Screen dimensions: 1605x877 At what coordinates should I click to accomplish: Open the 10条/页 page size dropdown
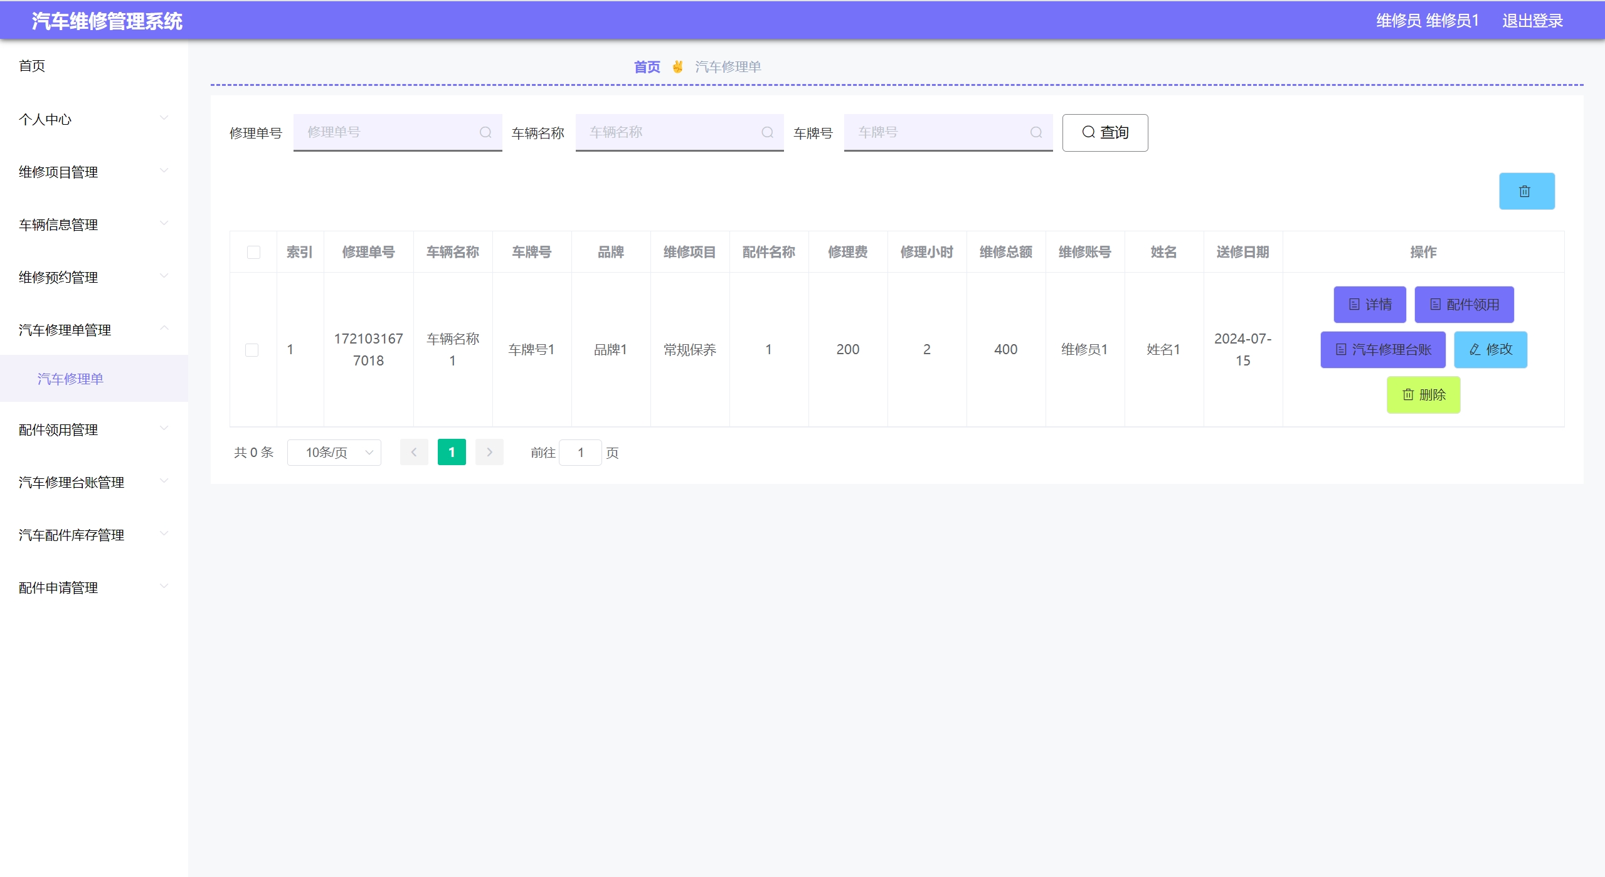pyautogui.click(x=334, y=452)
